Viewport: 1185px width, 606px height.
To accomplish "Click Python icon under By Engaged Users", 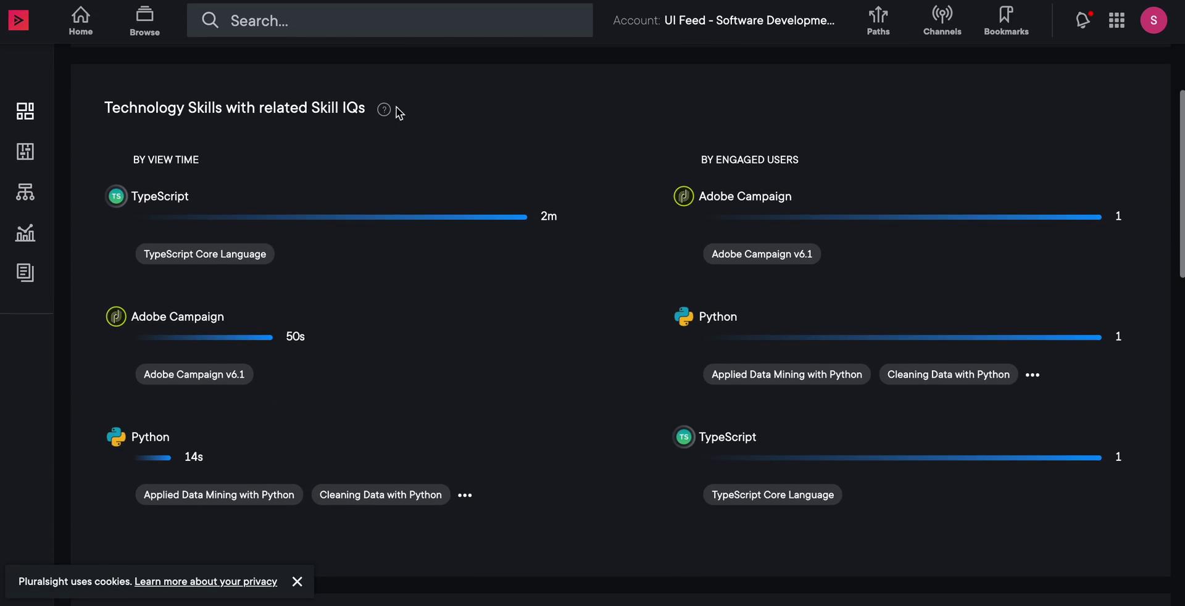I will (684, 317).
